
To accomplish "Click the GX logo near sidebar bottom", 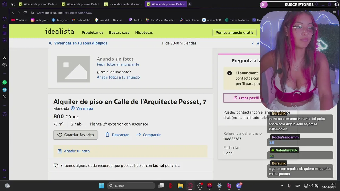I will (x=4, y=170).
